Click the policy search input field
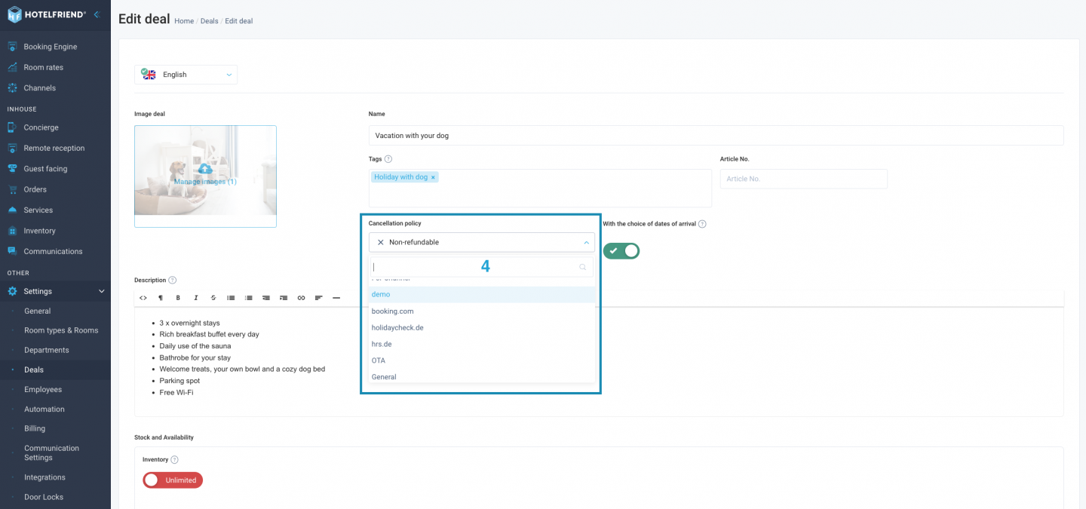 point(481,267)
